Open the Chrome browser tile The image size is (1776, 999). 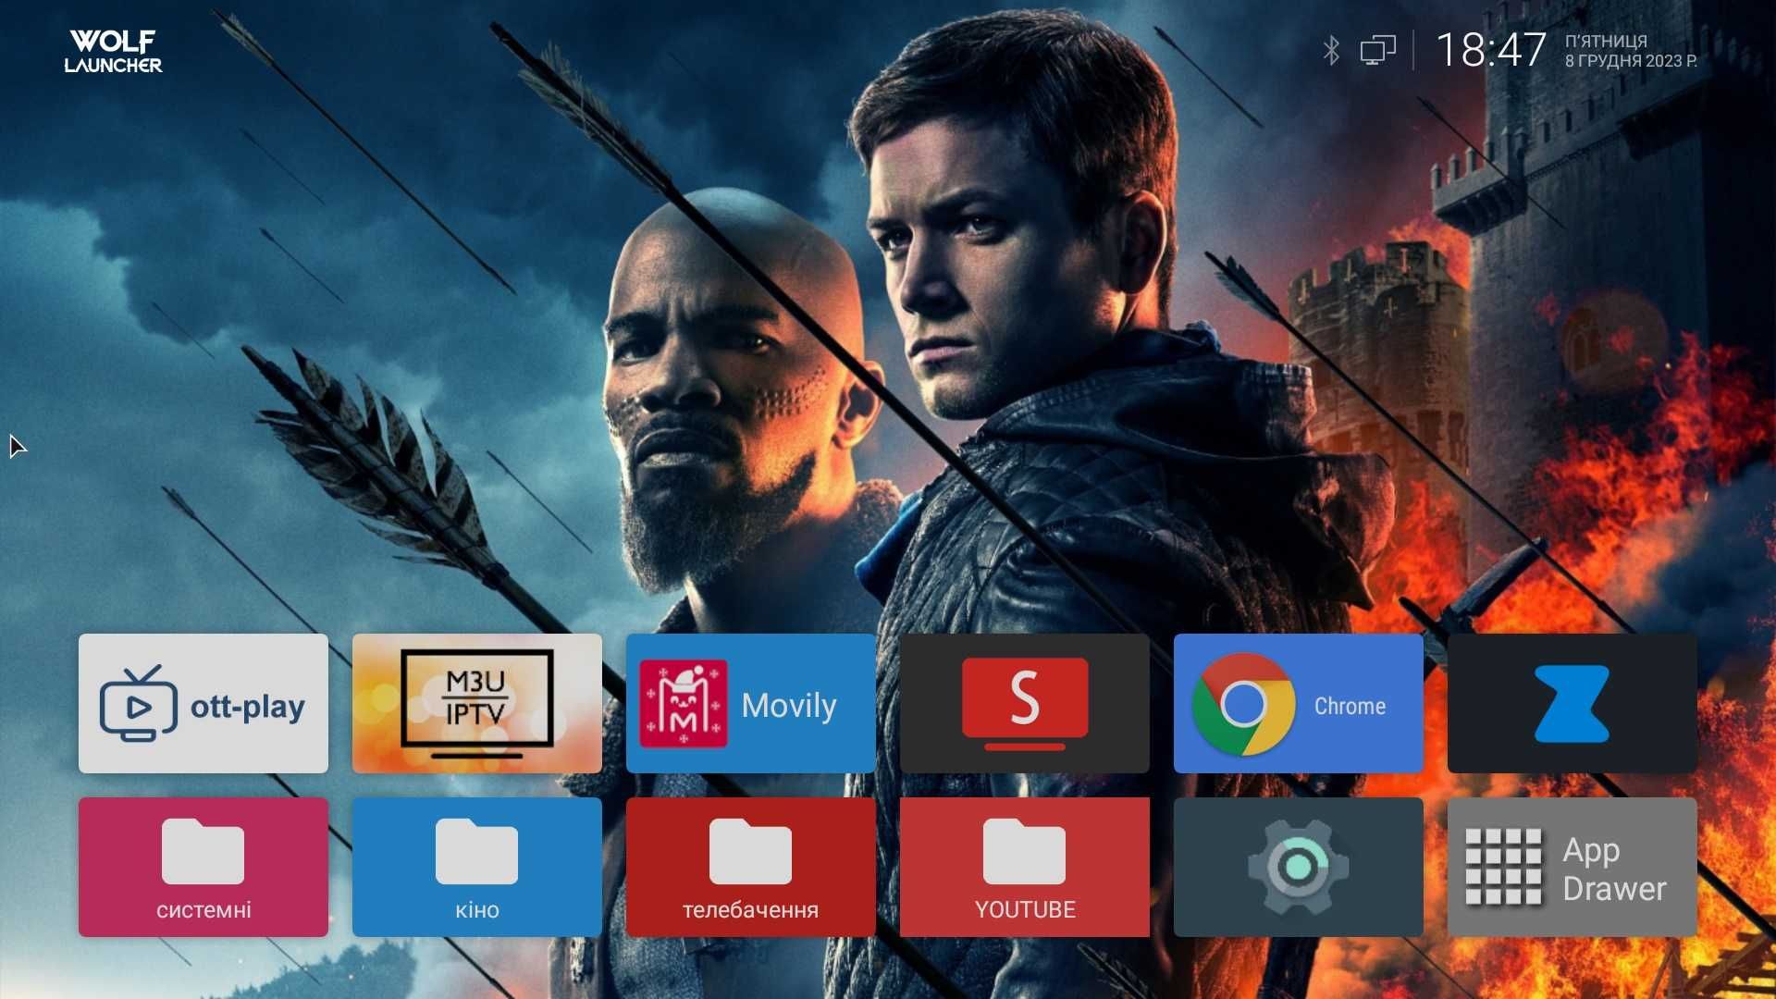click(1299, 703)
